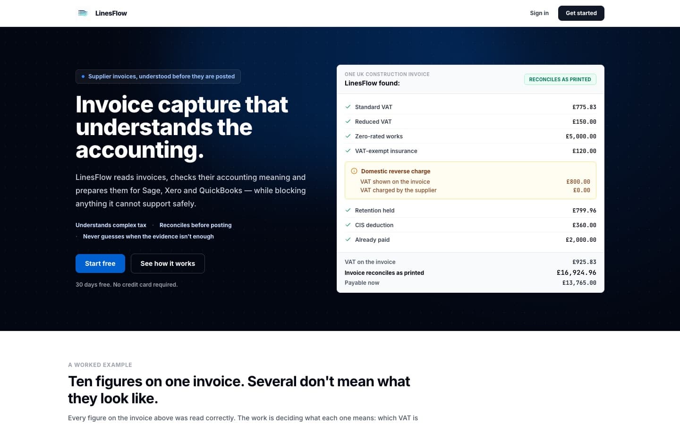680x425 pixels.
Task: Click the LinesFlow found: heading
Action: (x=372, y=83)
